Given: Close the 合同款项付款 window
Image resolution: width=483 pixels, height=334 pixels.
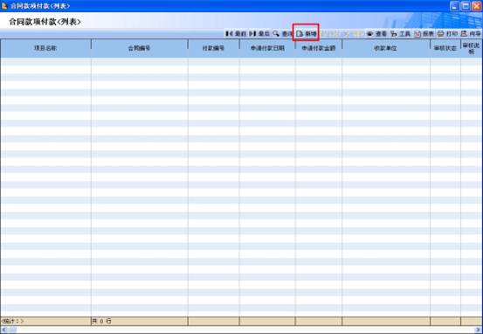Looking at the screenshot, I should pos(477,6).
